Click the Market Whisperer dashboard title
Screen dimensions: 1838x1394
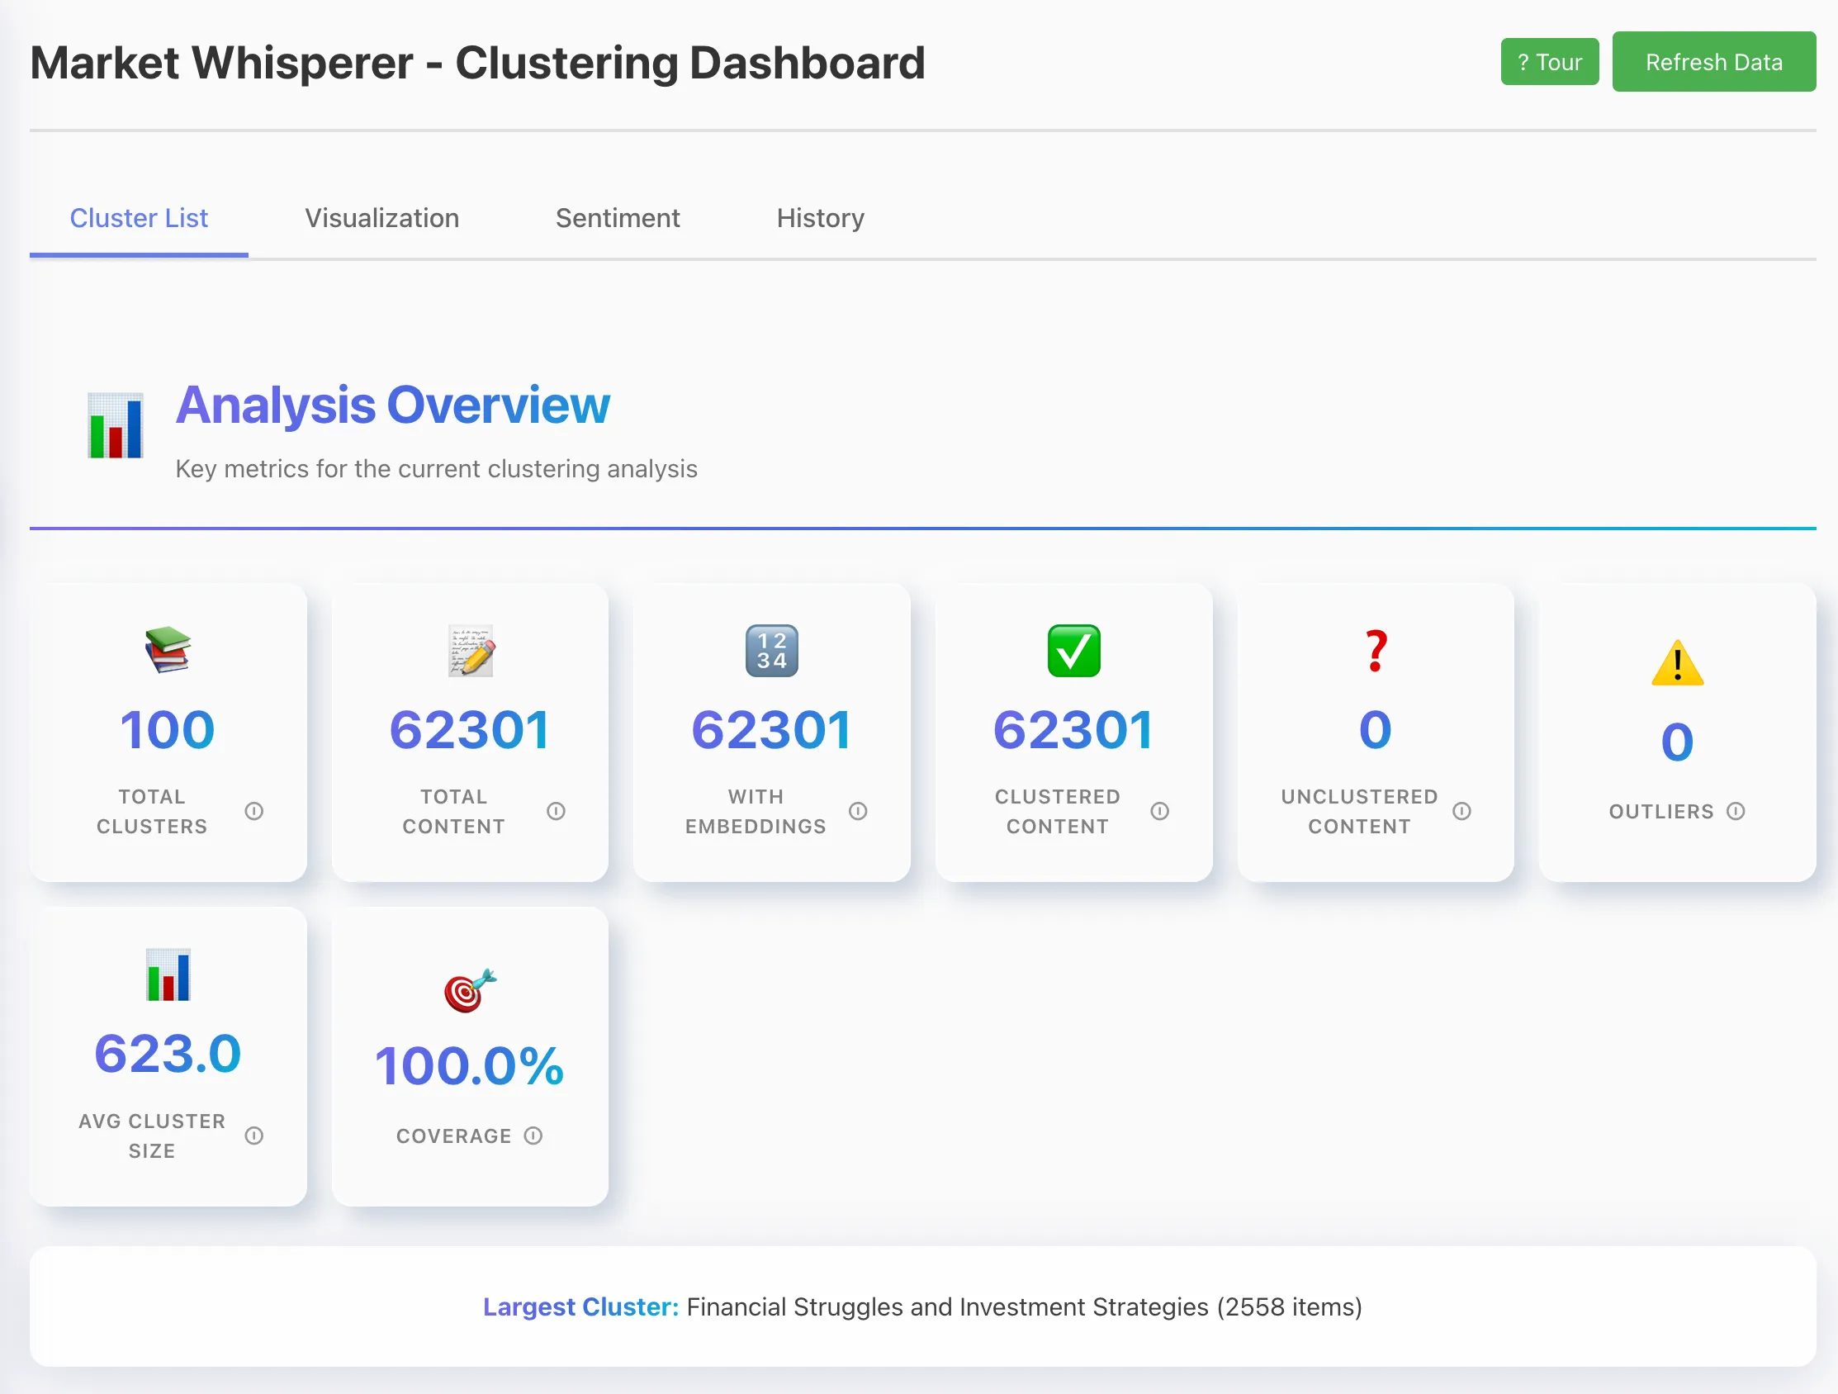[478, 63]
